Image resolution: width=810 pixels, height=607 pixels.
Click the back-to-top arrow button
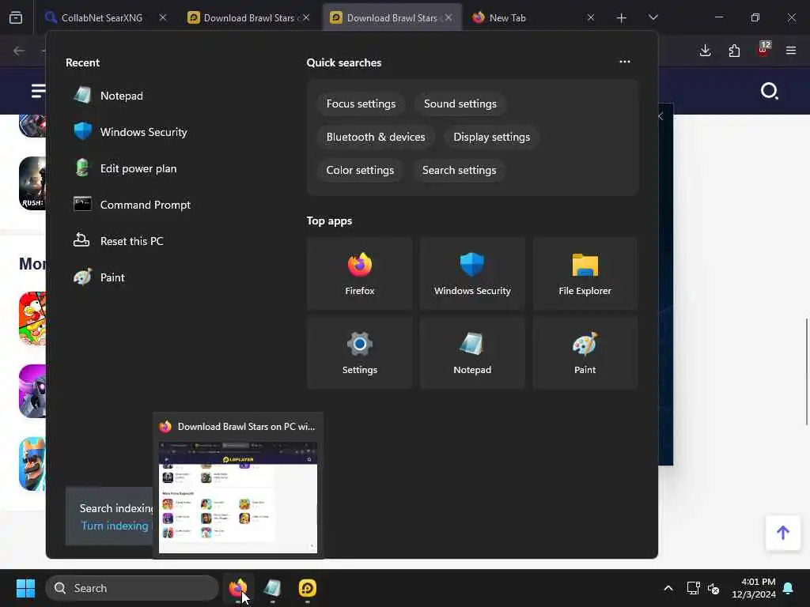click(x=783, y=533)
